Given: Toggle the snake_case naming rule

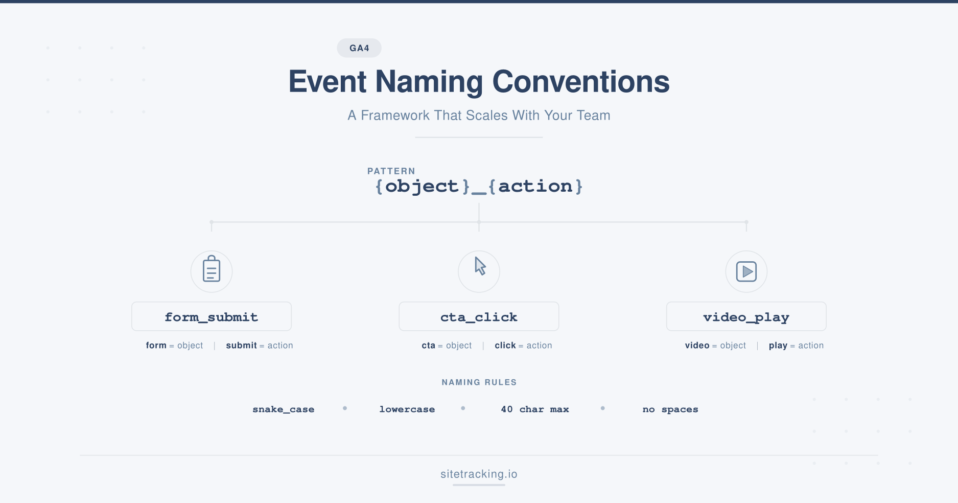Looking at the screenshot, I should tap(284, 409).
